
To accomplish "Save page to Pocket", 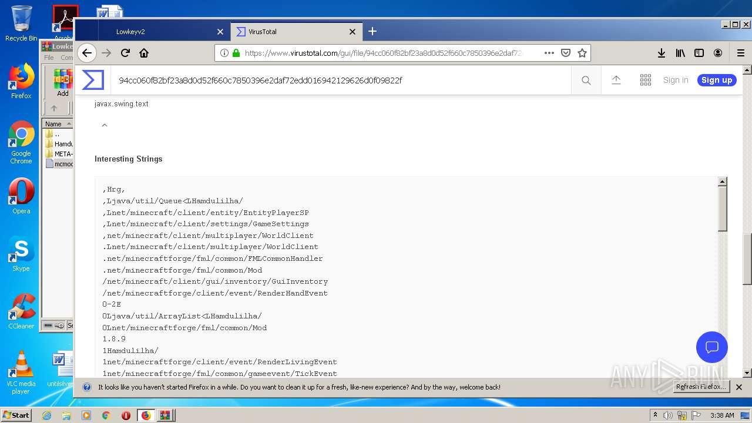I will tap(566, 53).
